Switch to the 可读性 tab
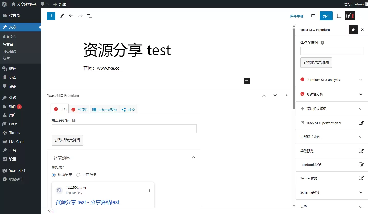The width and height of the screenshot is (368, 214). (x=80, y=110)
